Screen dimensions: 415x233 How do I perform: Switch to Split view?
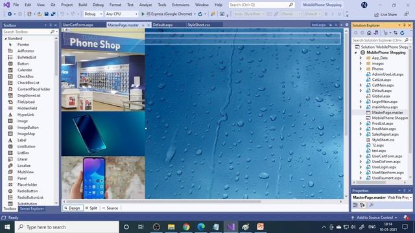[91, 208]
